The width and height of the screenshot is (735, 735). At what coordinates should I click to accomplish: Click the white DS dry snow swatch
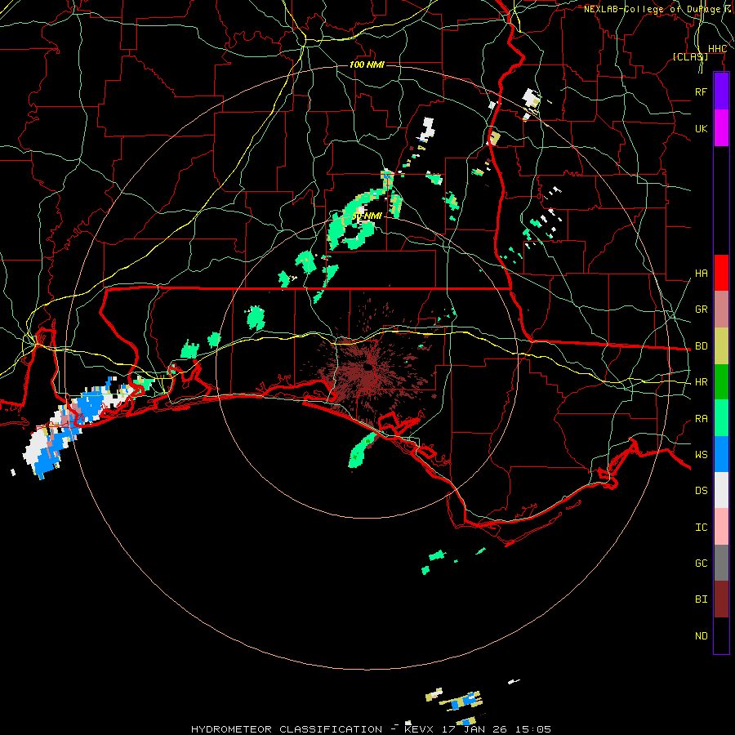tap(721, 490)
